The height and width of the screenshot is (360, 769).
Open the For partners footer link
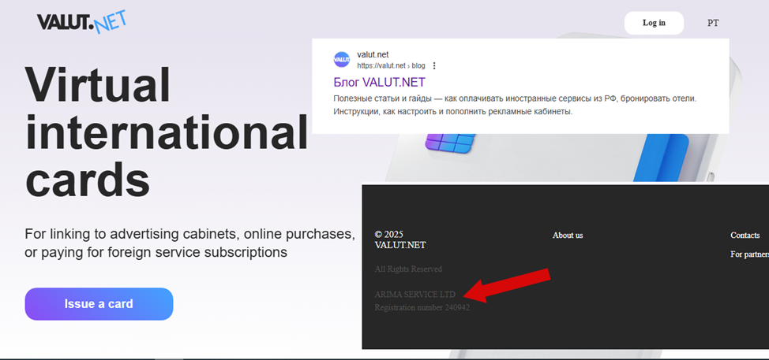[x=750, y=254]
